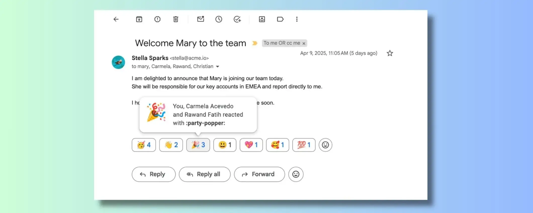The image size is (533, 213).
Task: Open Stella Sparks avatar picture
Action: click(118, 62)
